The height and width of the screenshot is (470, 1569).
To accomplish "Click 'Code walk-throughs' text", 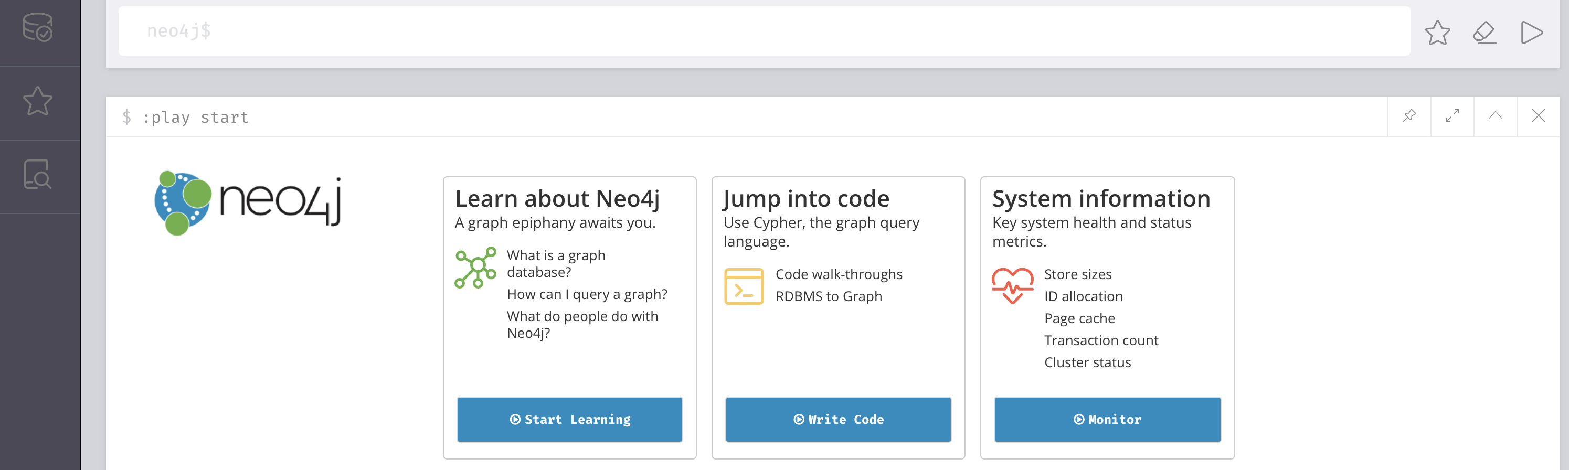I will [x=839, y=274].
